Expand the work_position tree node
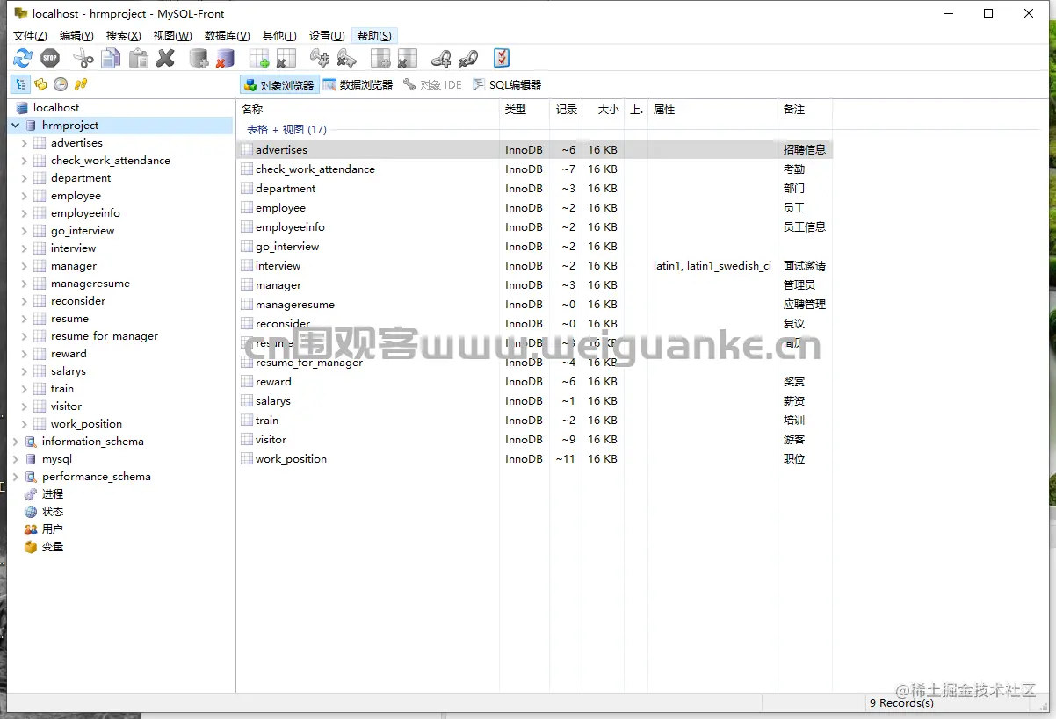This screenshot has height=719, width=1056. [25, 424]
